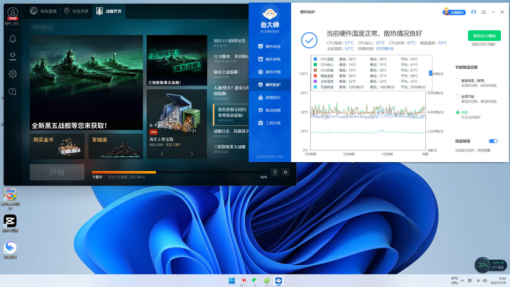510x287 pixels.
Task: Open notifications bell in the game launcher sidebar
Action: click(12, 39)
